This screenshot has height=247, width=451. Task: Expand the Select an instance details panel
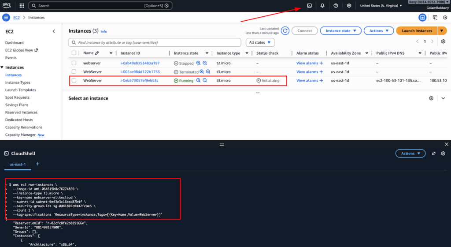click(x=443, y=98)
